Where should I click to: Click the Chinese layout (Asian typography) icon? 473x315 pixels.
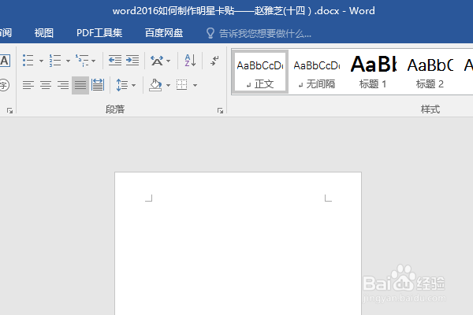click(x=157, y=61)
